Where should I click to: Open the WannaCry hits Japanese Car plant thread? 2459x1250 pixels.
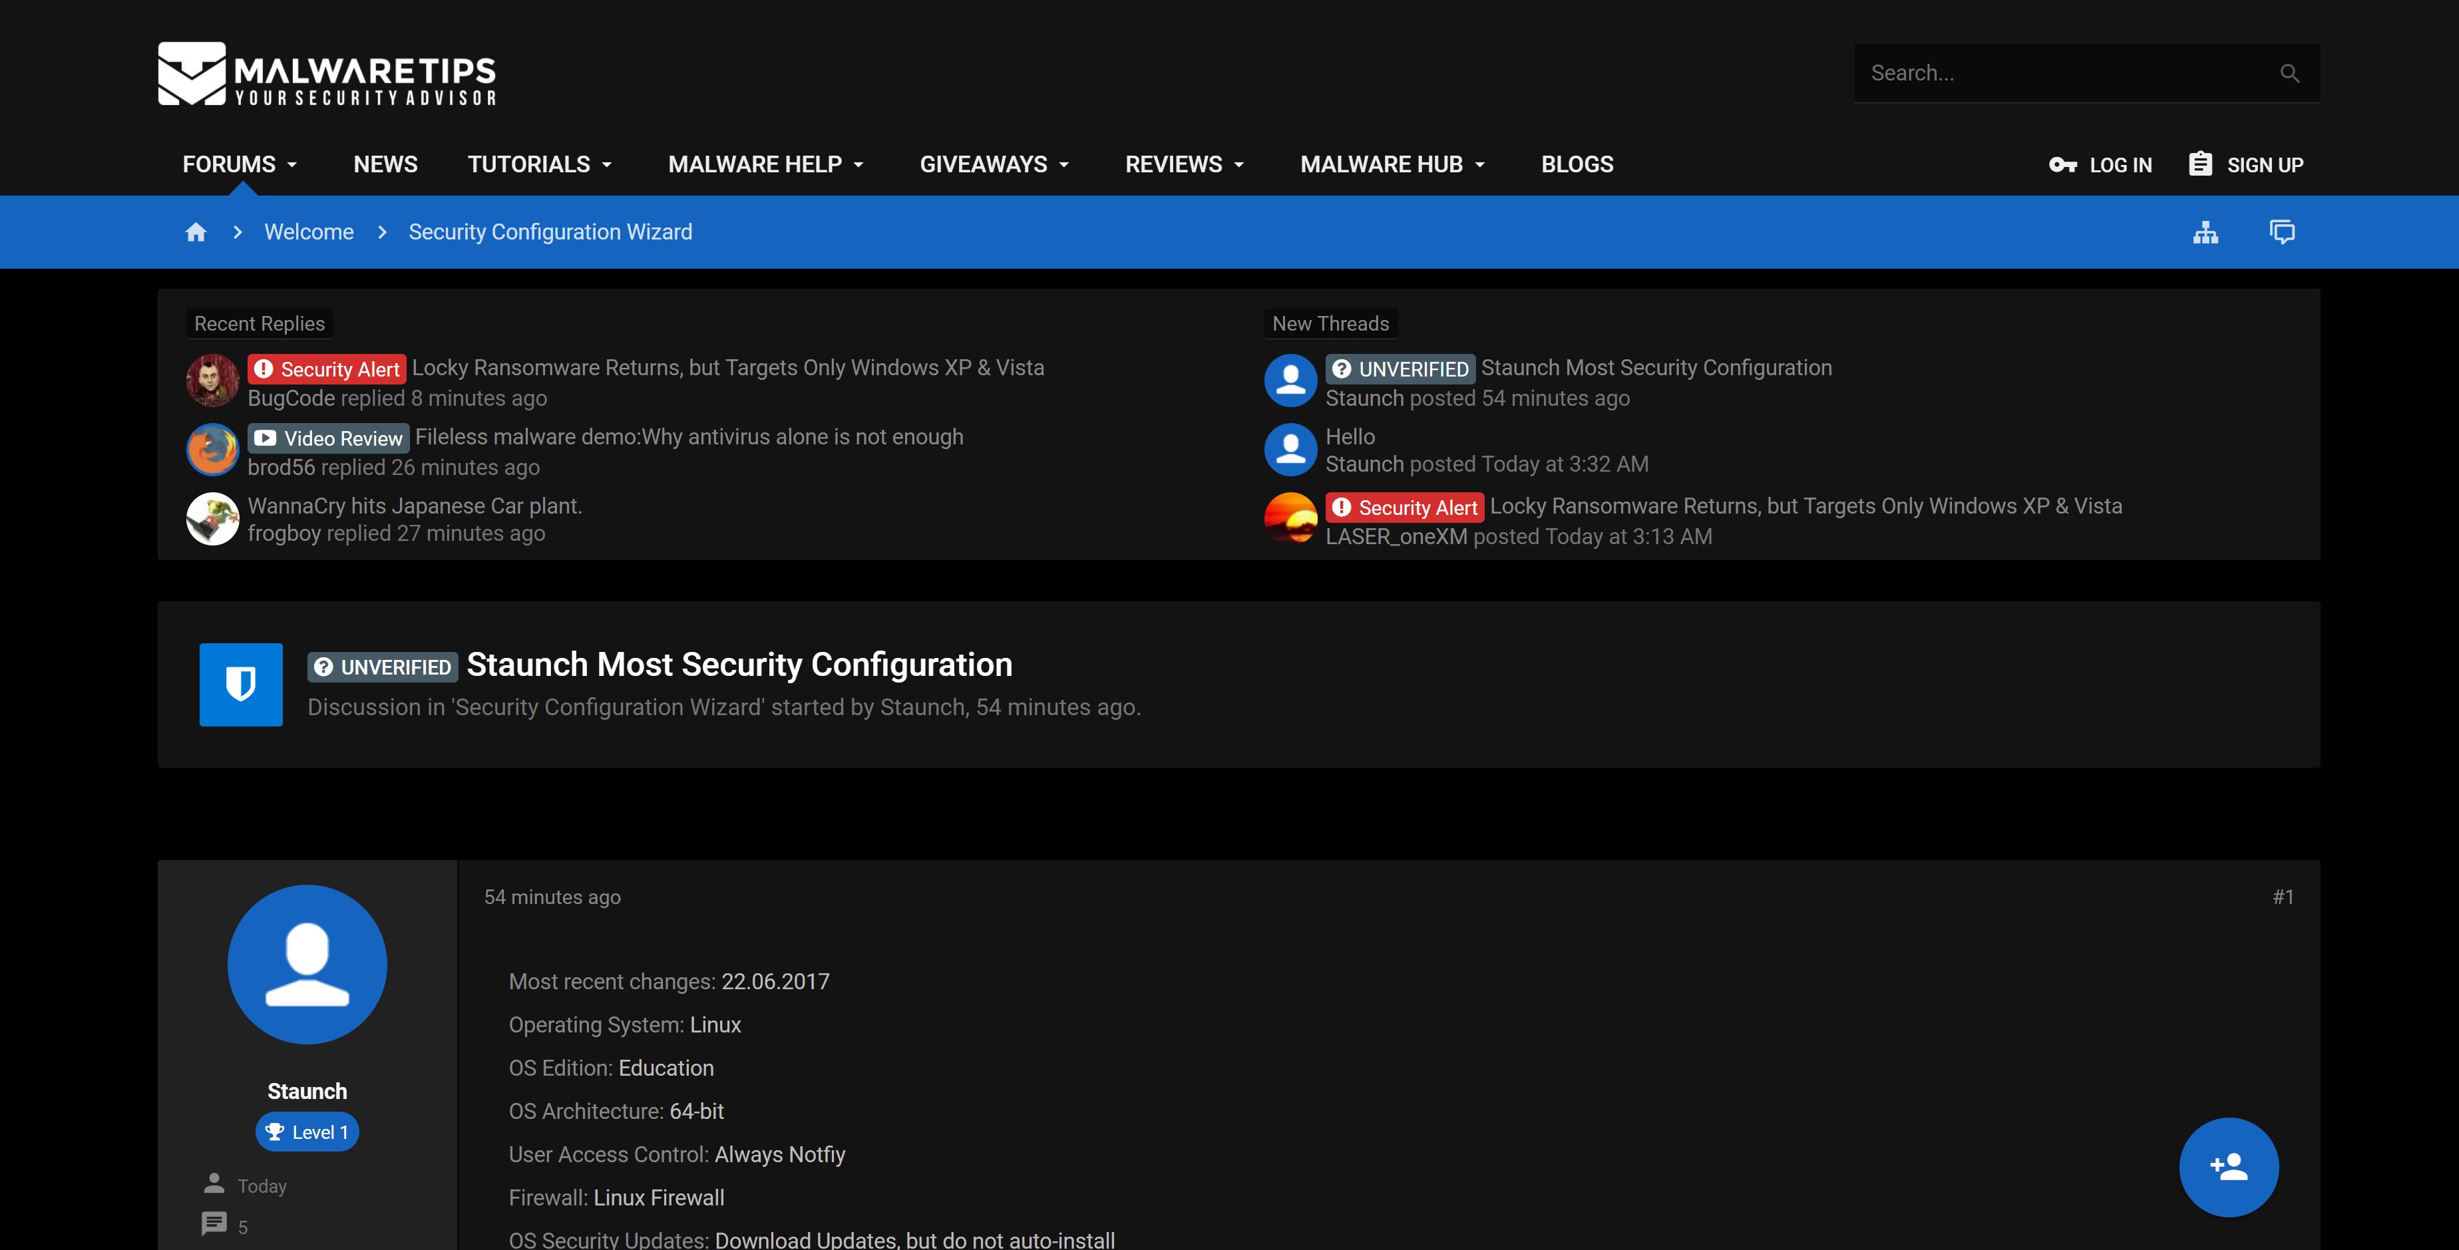(x=415, y=506)
